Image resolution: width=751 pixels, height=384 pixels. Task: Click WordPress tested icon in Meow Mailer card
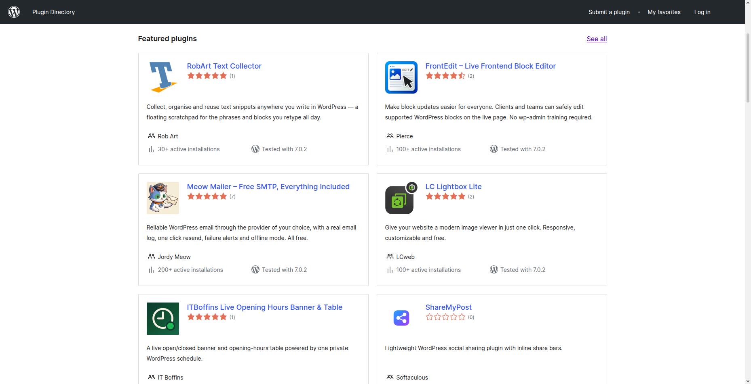(255, 269)
